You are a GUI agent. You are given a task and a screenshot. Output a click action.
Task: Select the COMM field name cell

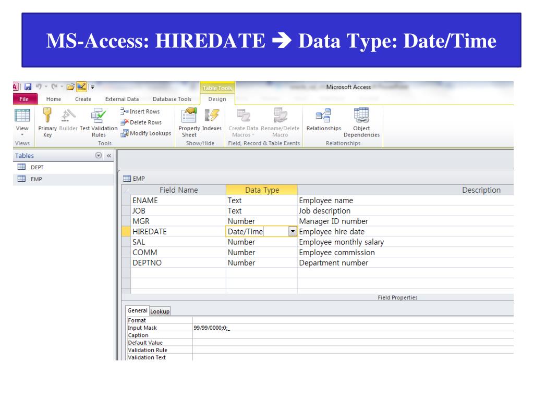(178, 253)
